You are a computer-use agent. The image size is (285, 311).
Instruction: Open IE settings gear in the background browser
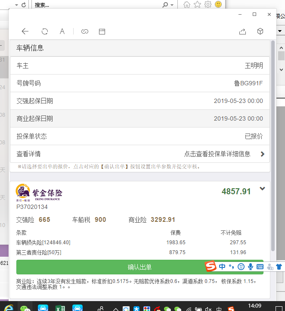[208, 4]
